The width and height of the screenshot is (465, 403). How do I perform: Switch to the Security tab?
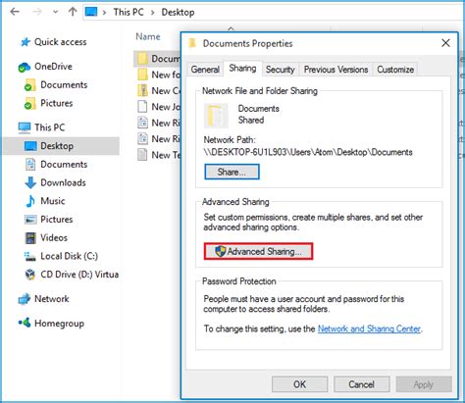pyautogui.click(x=281, y=70)
